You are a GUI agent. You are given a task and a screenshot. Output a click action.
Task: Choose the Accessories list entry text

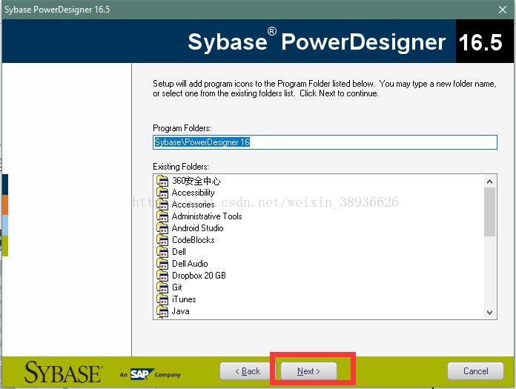(x=193, y=205)
